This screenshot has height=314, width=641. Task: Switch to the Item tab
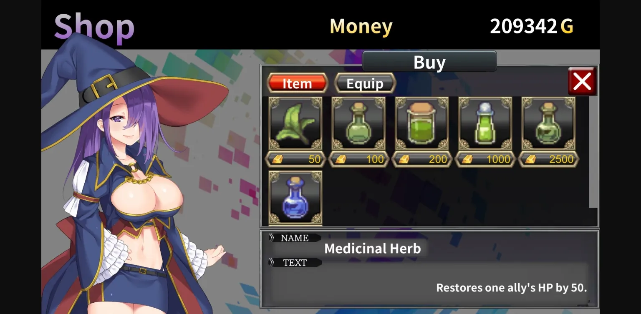[x=297, y=83]
